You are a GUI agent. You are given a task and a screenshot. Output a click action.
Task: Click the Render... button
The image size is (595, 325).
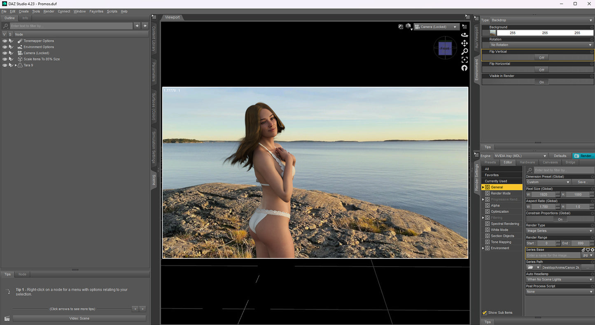click(x=583, y=156)
